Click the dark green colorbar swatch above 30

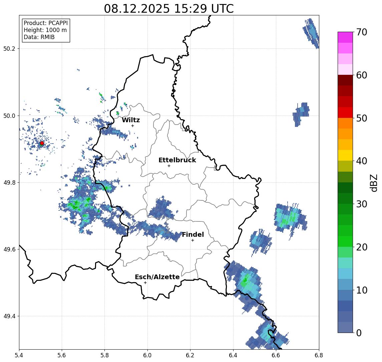tap(345, 198)
